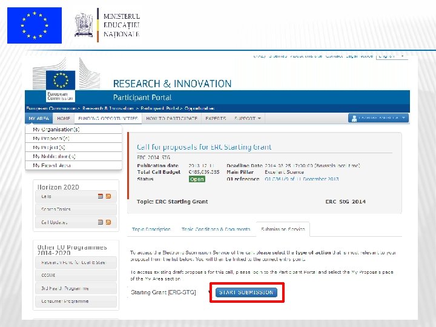This screenshot has width=436, height=327.
Task: Click European Commission breadcrumb link
Action: [x=51, y=108]
